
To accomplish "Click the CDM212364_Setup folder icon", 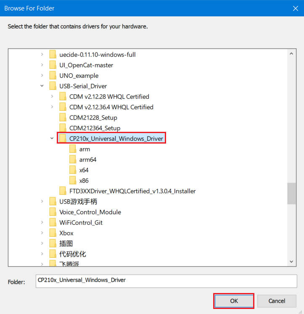I will coord(63,128).
